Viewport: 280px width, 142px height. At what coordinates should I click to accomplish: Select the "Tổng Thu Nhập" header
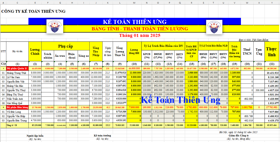point(96,51)
